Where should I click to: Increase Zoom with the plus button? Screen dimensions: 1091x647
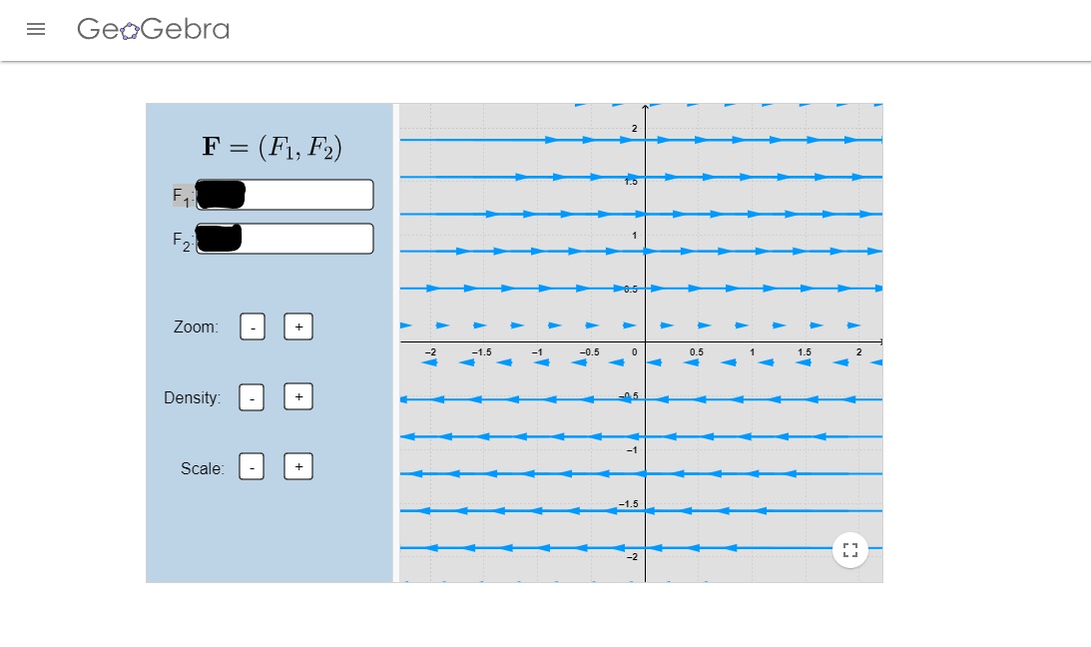click(297, 326)
